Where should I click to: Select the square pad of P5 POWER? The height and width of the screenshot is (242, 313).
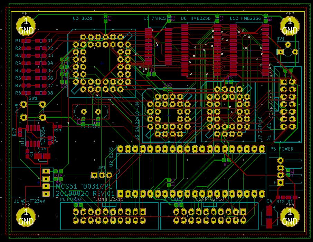[x=280, y=182]
